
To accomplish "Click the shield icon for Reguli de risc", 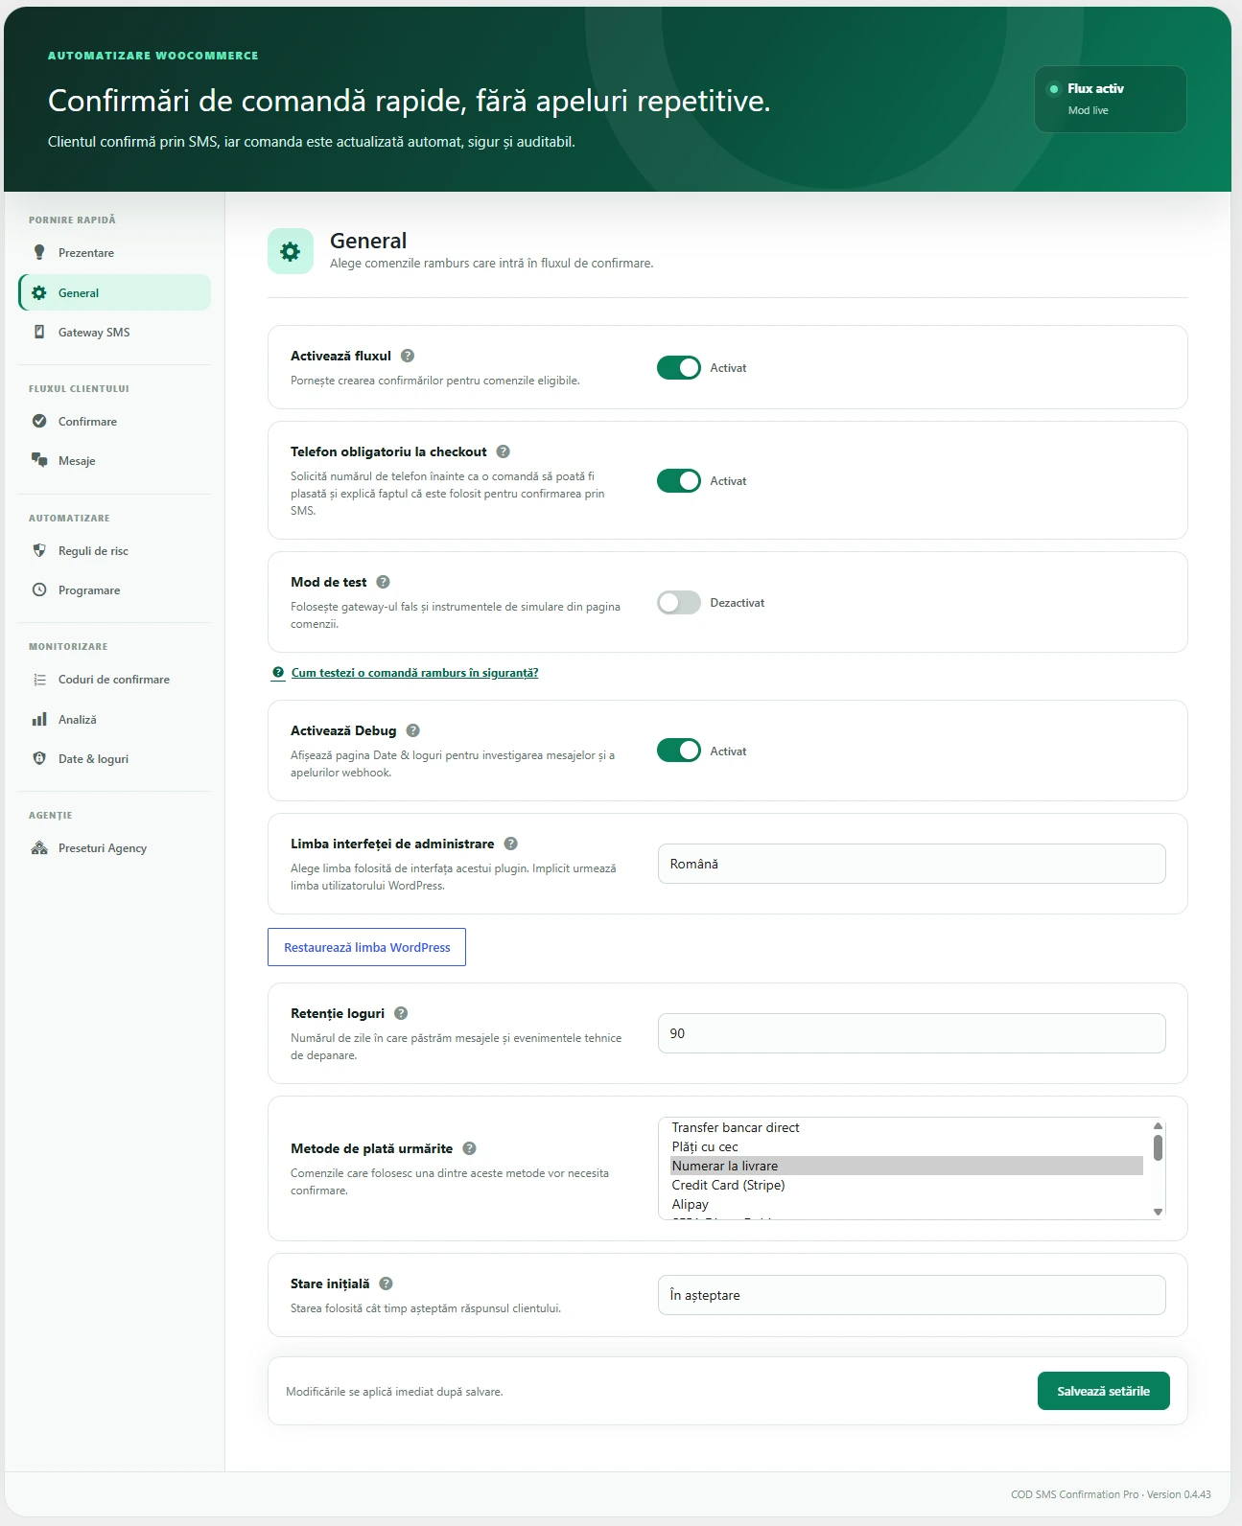I will (39, 550).
